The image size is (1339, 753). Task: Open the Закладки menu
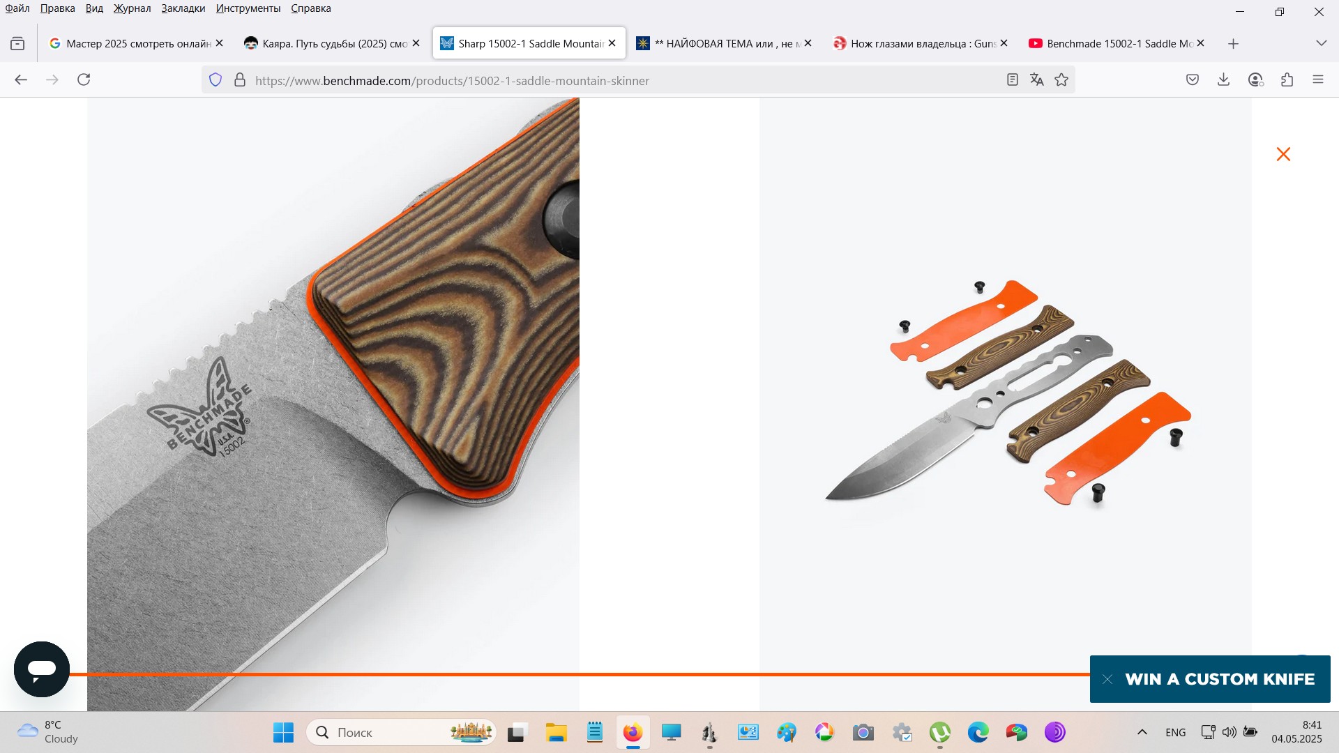[x=183, y=8]
